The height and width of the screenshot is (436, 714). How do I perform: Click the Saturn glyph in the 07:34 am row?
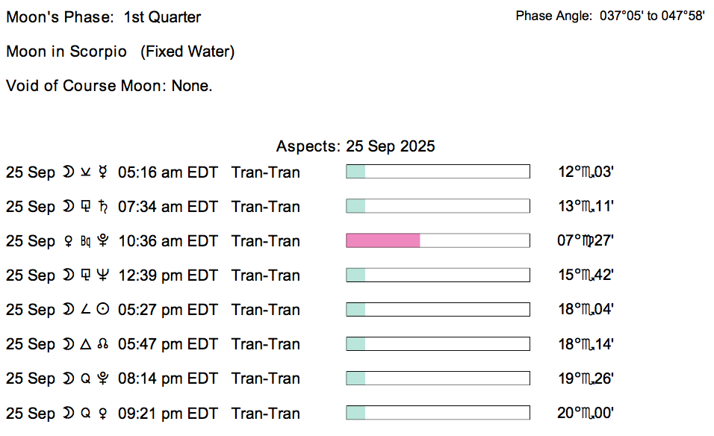click(103, 207)
